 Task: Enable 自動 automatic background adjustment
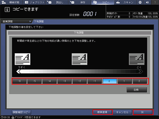point(137,90)
